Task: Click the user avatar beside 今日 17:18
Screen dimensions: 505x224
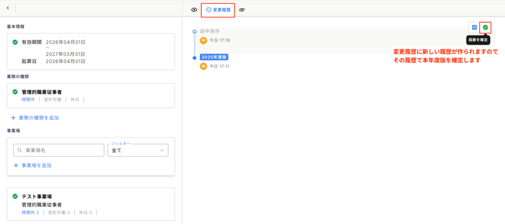Action: point(203,40)
